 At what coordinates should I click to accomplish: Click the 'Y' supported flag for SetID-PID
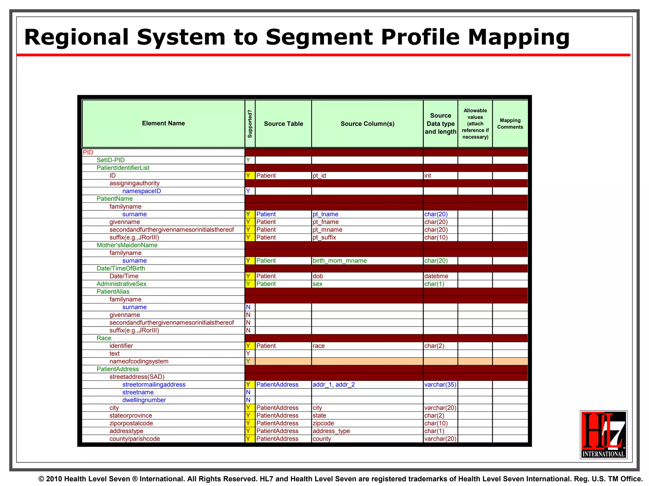coord(250,160)
